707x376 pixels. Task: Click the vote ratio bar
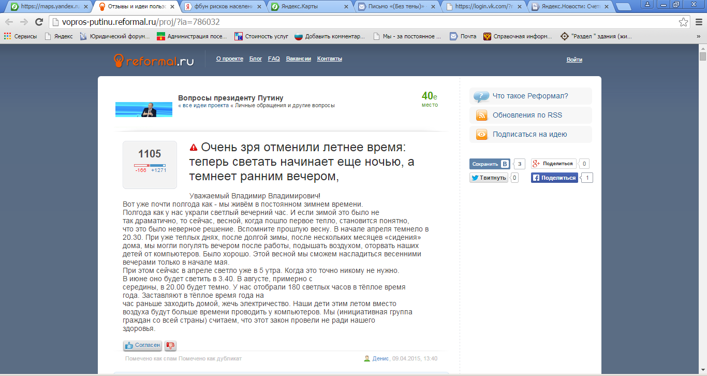tap(150, 165)
